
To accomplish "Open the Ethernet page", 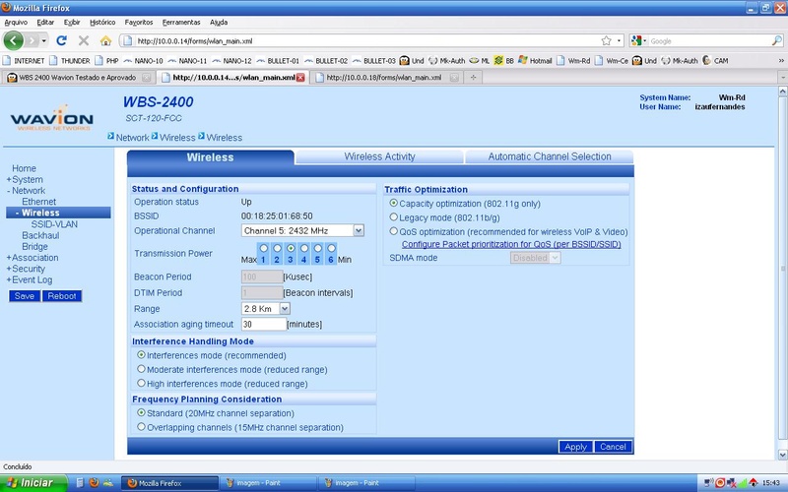I will click(x=38, y=202).
